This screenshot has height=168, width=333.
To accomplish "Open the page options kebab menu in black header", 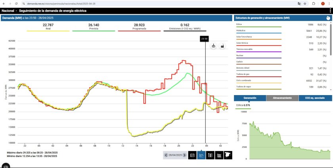I will click(x=330, y=11).
